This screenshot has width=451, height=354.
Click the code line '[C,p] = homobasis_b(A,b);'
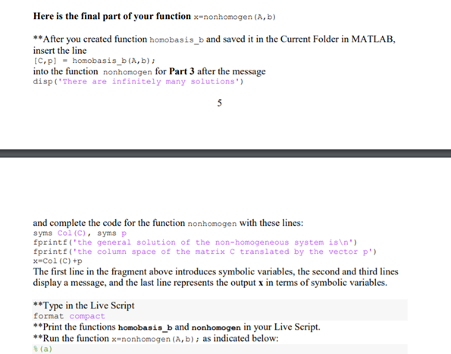tap(94, 61)
